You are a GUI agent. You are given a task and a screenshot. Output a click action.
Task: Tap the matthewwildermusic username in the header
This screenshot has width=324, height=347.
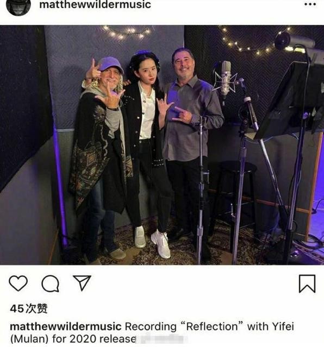pyautogui.click(x=95, y=4)
